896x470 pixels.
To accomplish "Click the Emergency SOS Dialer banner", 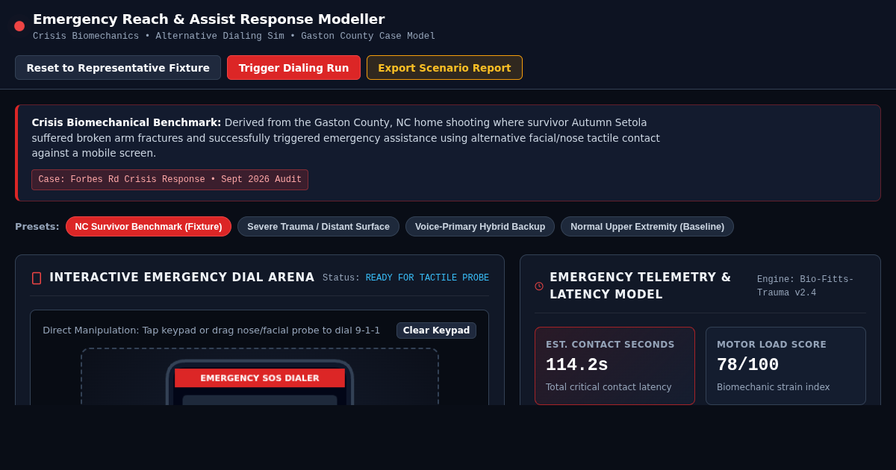I will pyautogui.click(x=260, y=378).
